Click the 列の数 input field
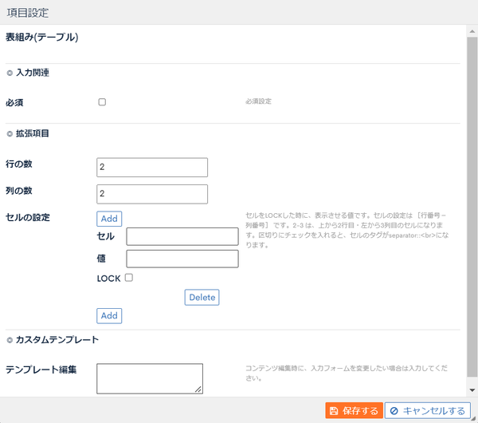 (x=152, y=194)
